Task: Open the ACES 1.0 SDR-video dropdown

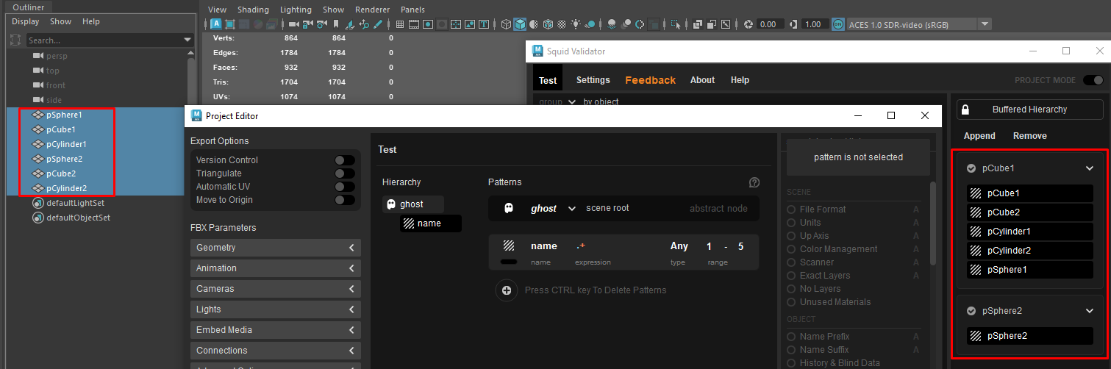Action: 921,24
